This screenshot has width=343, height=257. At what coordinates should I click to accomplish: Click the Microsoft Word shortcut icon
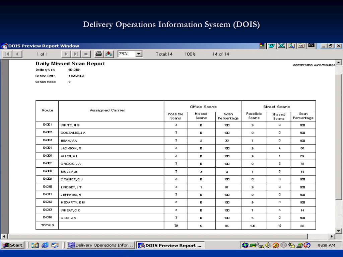point(272,46)
